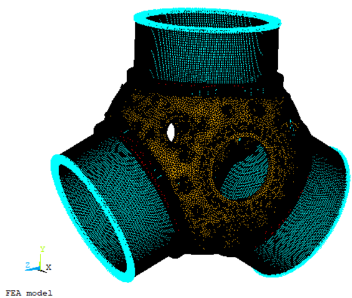The height and width of the screenshot is (298, 352).
Task: Pick the top cyan flange ring
Action: pyautogui.click(x=207, y=20)
